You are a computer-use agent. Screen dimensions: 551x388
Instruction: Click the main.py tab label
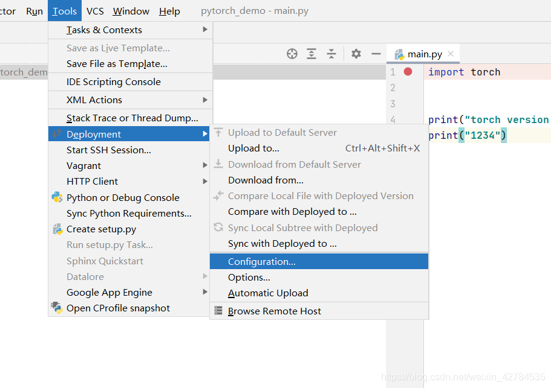(425, 54)
